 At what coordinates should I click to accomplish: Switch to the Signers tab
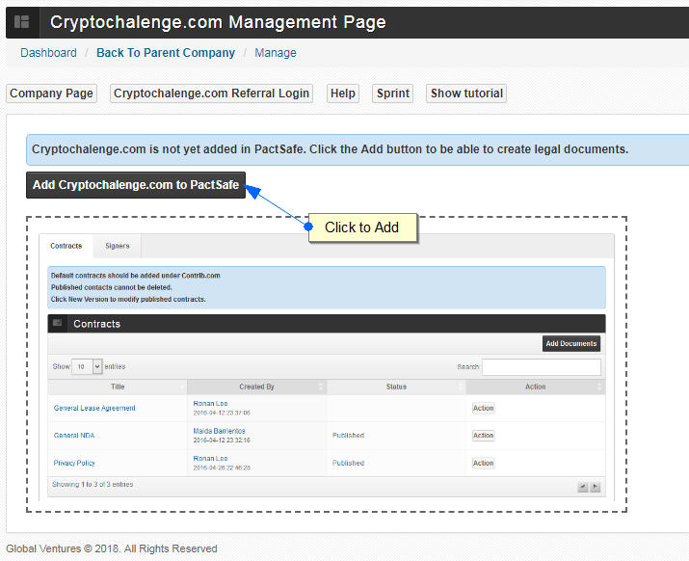click(118, 246)
